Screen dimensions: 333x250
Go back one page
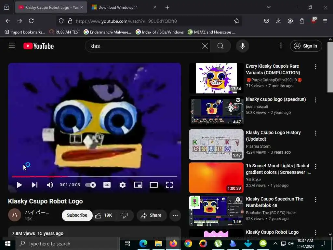click(x=8, y=21)
